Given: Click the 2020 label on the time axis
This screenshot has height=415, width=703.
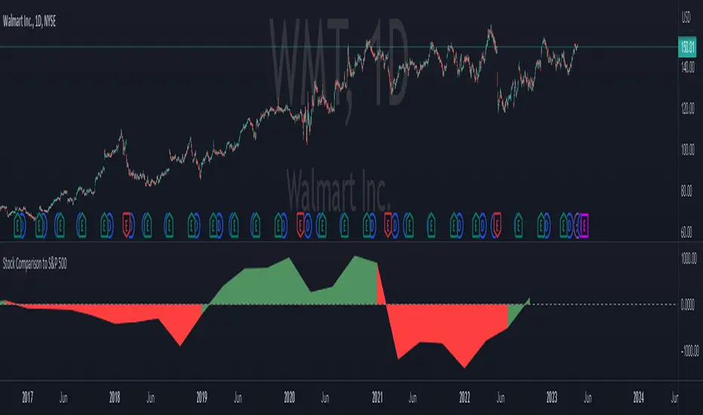Looking at the screenshot, I should (x=289, y=397).
